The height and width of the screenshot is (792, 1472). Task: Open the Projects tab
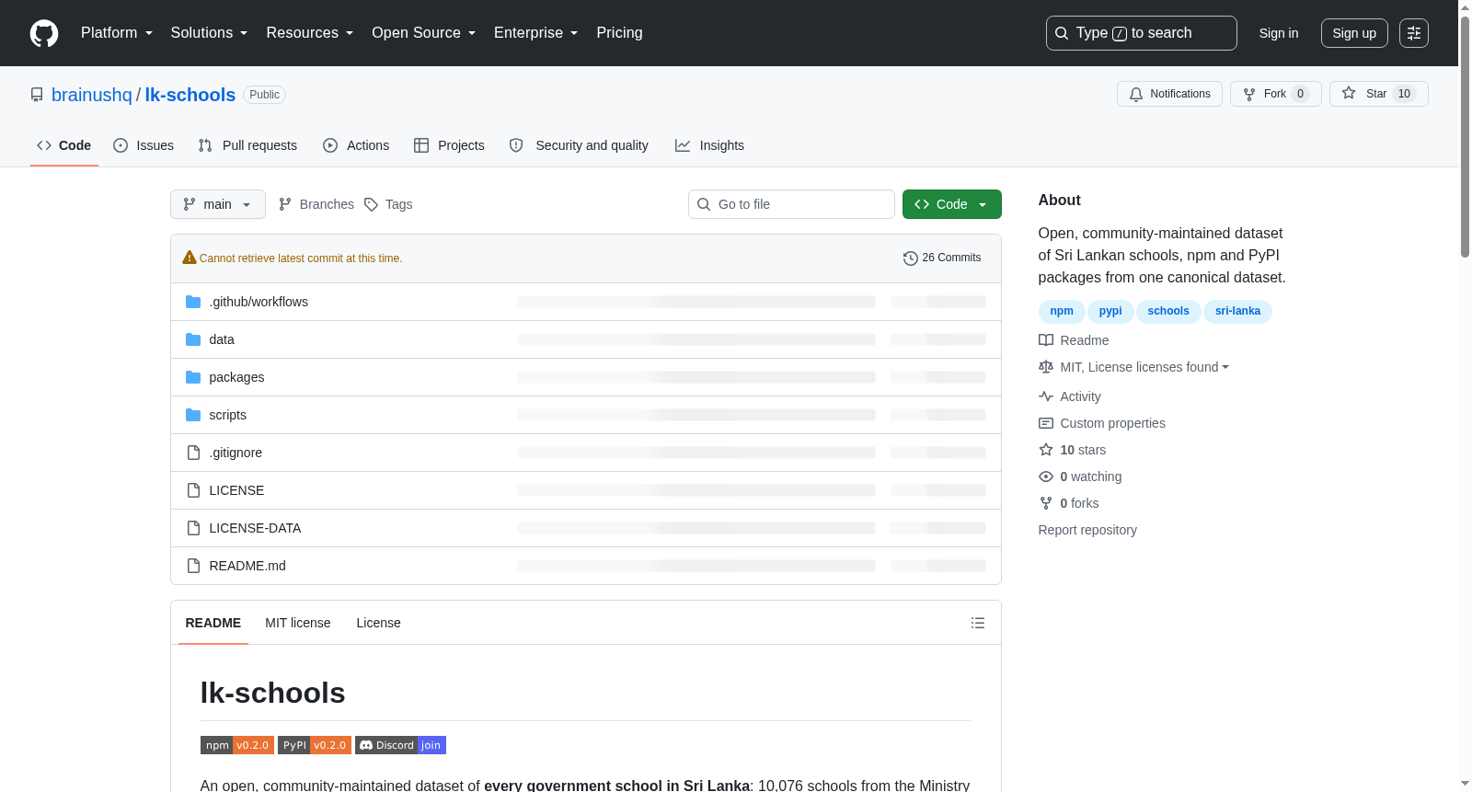tap(449, 145)
